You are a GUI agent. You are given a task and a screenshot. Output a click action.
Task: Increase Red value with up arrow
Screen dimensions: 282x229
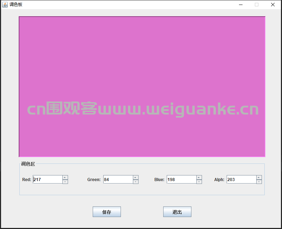click(x=65, y=178)
